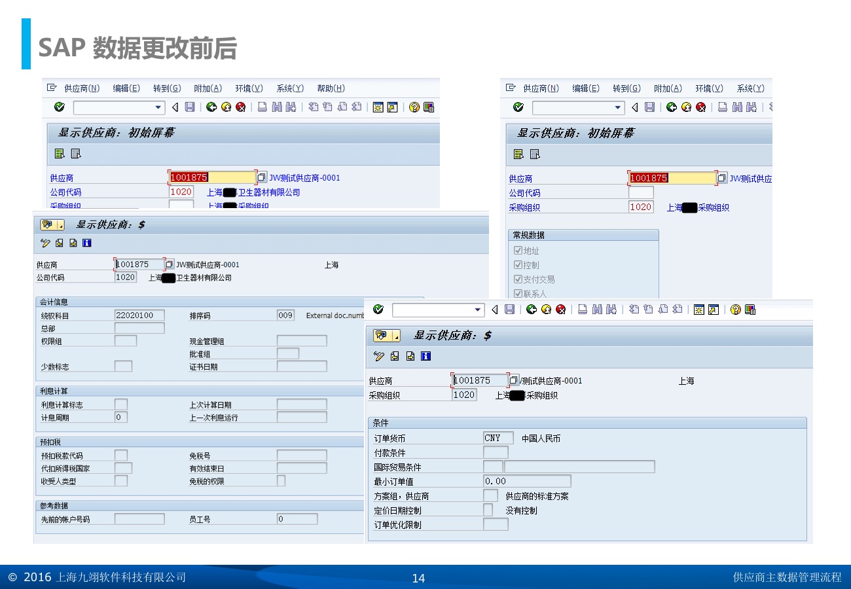Click the red Cancel icon in the 常规数据 window toolbar
The width and height of the screenshot is (851, 589).
coord(701,107)
